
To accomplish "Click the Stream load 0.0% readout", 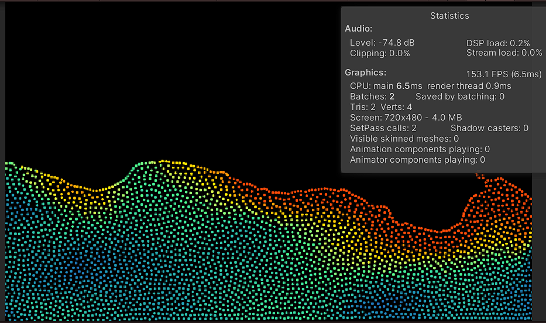I will (x=504, y=53).
